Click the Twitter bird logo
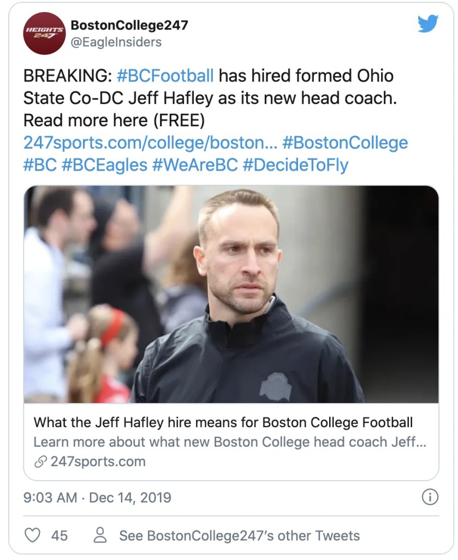Viewport: 458px width, 560px height. coord(427,24)
